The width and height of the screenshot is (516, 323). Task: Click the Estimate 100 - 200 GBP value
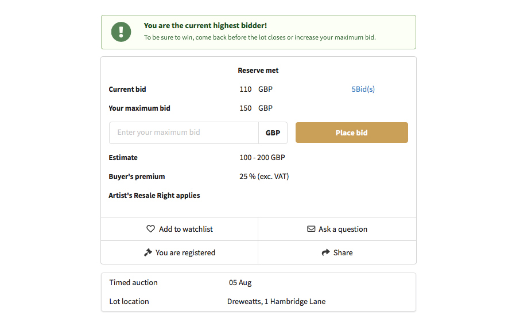[x=262, y=157]
